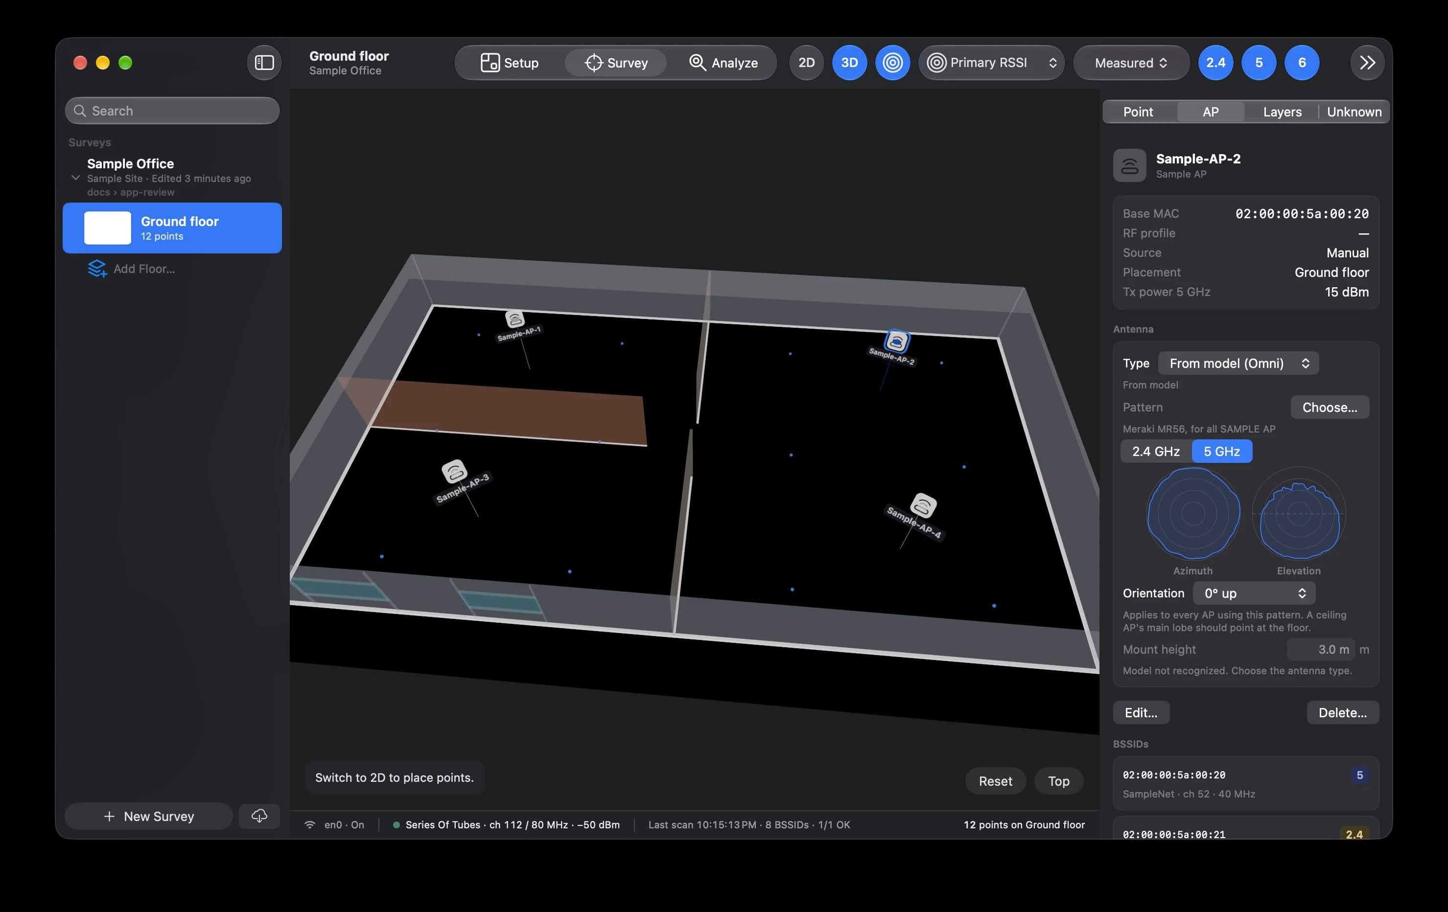Switch to the Setup mode
1448x912 pixels.
509,63
